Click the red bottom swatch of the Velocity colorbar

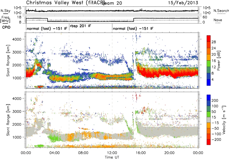coord(209,142)
